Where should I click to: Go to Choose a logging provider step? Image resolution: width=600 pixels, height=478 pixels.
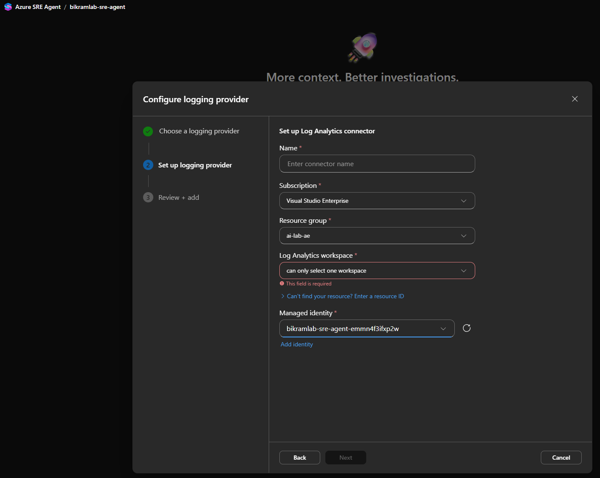199,131
